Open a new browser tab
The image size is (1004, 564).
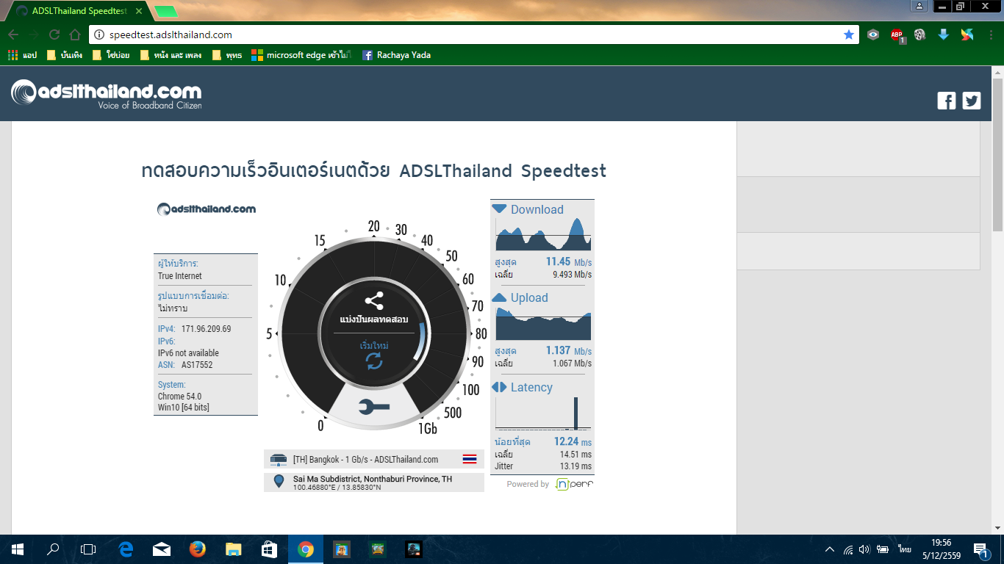pos(166,12)
